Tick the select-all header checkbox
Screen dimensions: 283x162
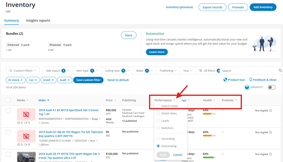(8, 100)
